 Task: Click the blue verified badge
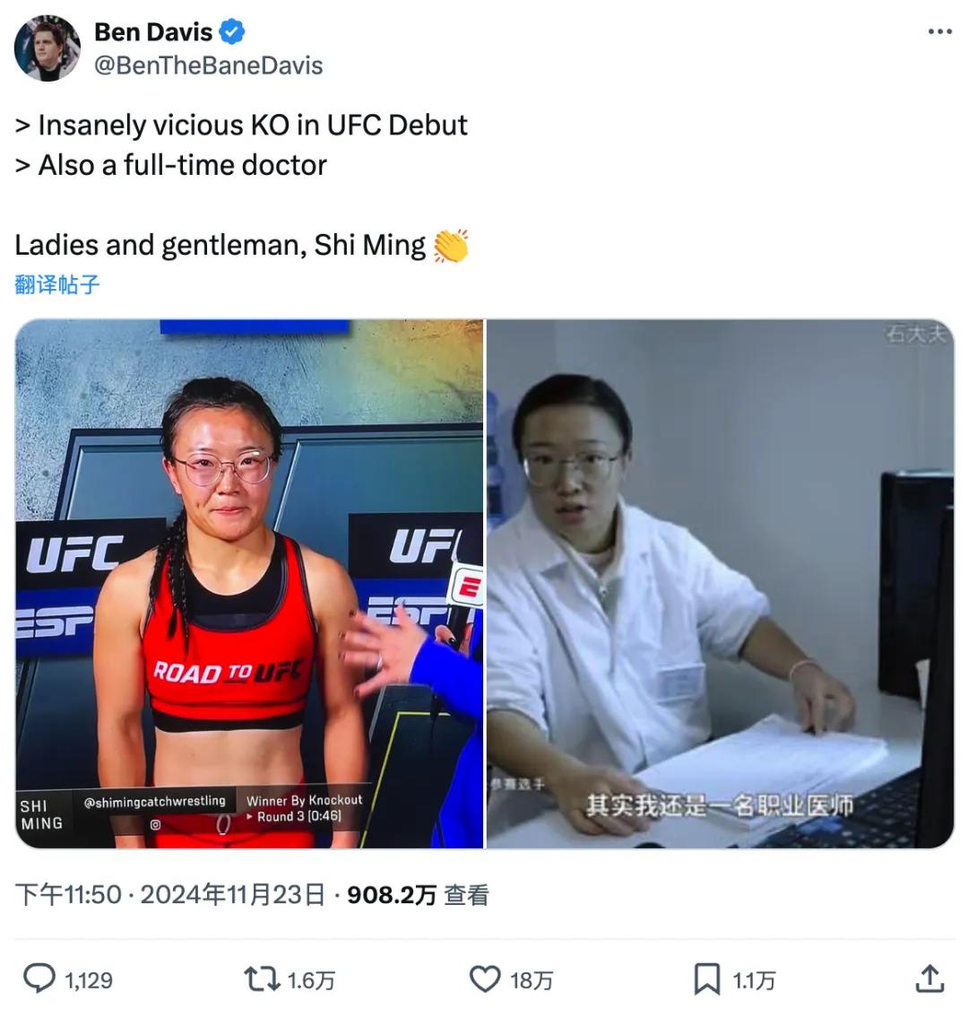232,31
